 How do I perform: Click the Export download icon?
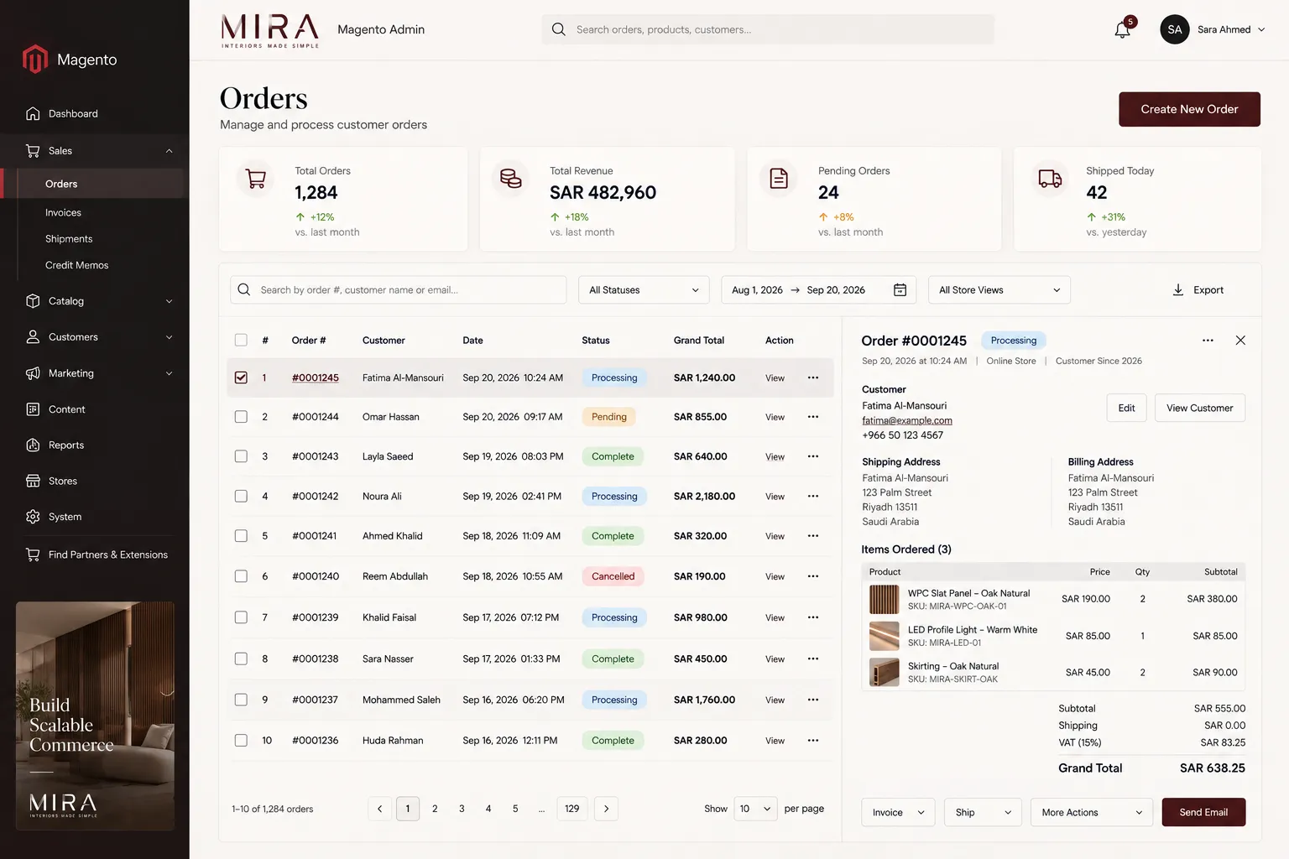point(1178,290)
